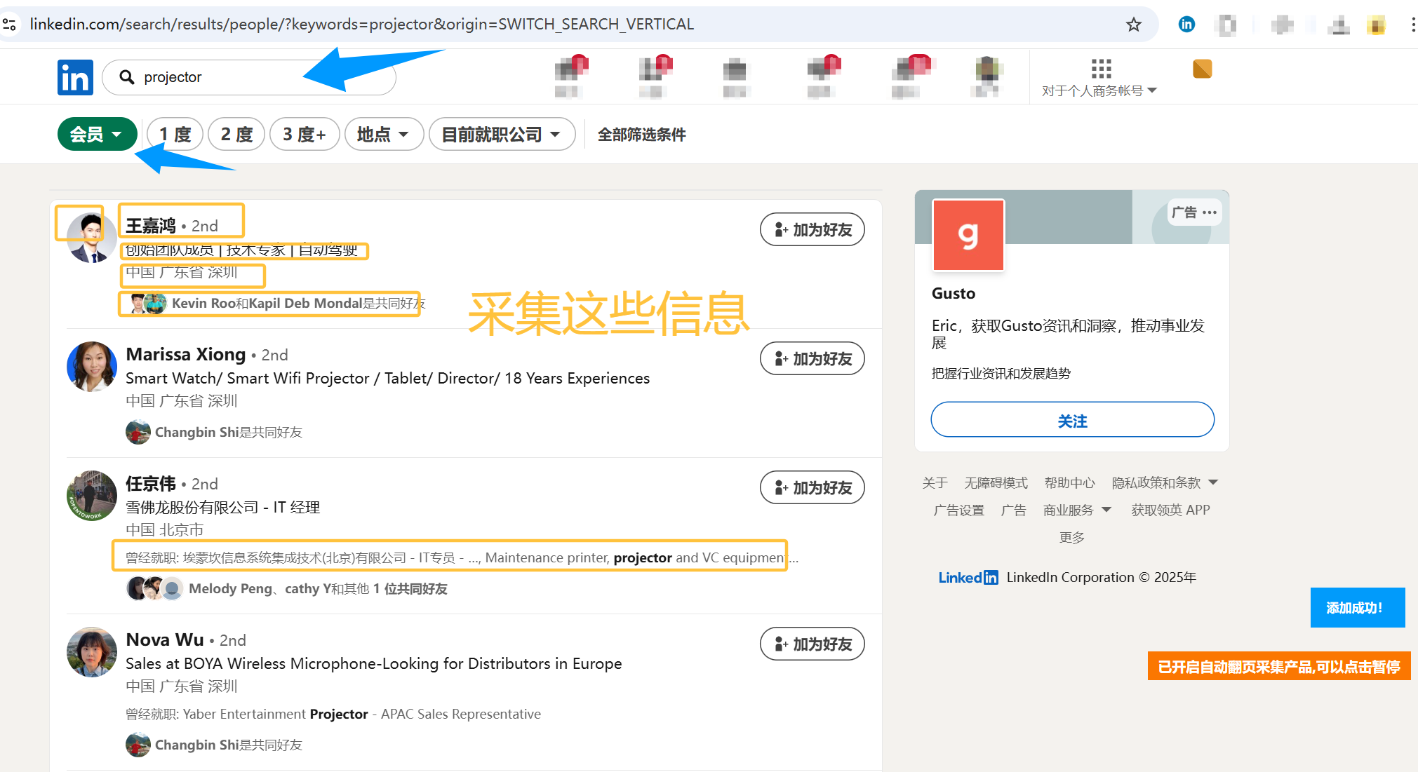
Task: Open the business apps grid icon
Action: (x=1101, y=69)
